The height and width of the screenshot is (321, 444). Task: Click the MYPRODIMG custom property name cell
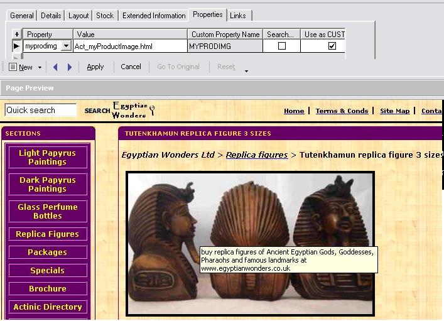point(225,46)
